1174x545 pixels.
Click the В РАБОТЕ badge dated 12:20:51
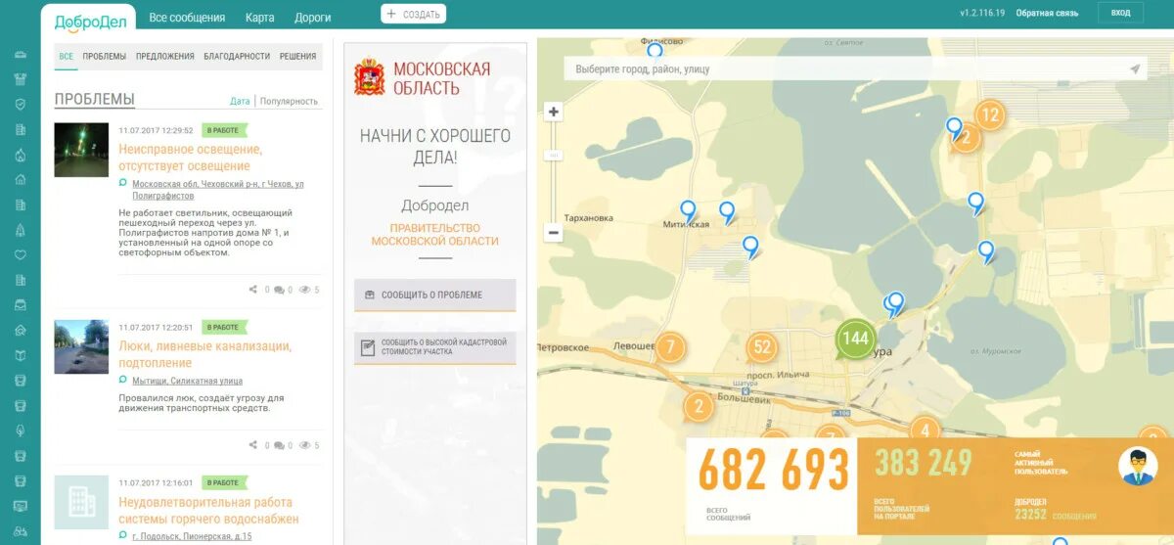coord(224,327)
